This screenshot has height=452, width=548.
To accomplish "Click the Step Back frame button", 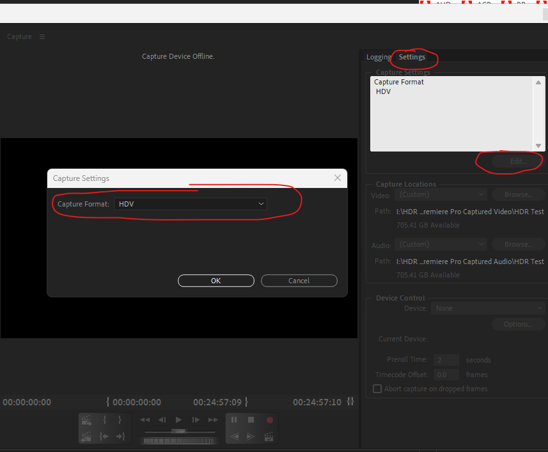I will tap(162, 420).
